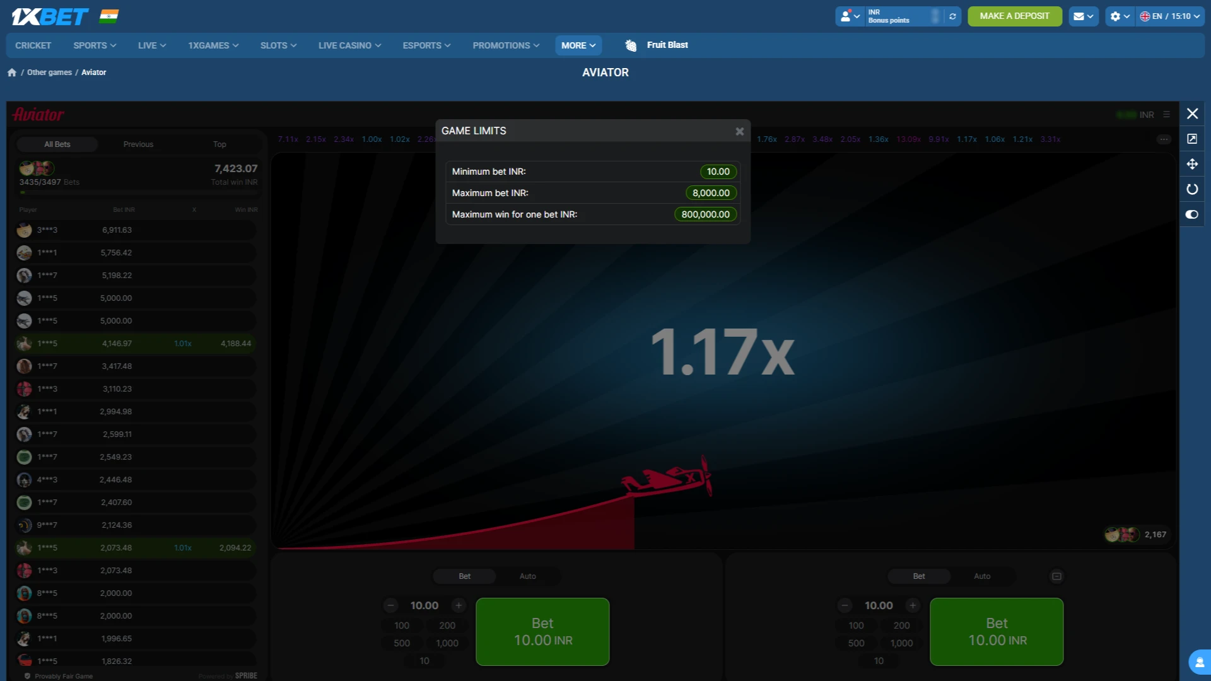The width and height of the screenshot is (1211, 681).
Task: Open customer support via the headset icon
Action: point(1200,661)
